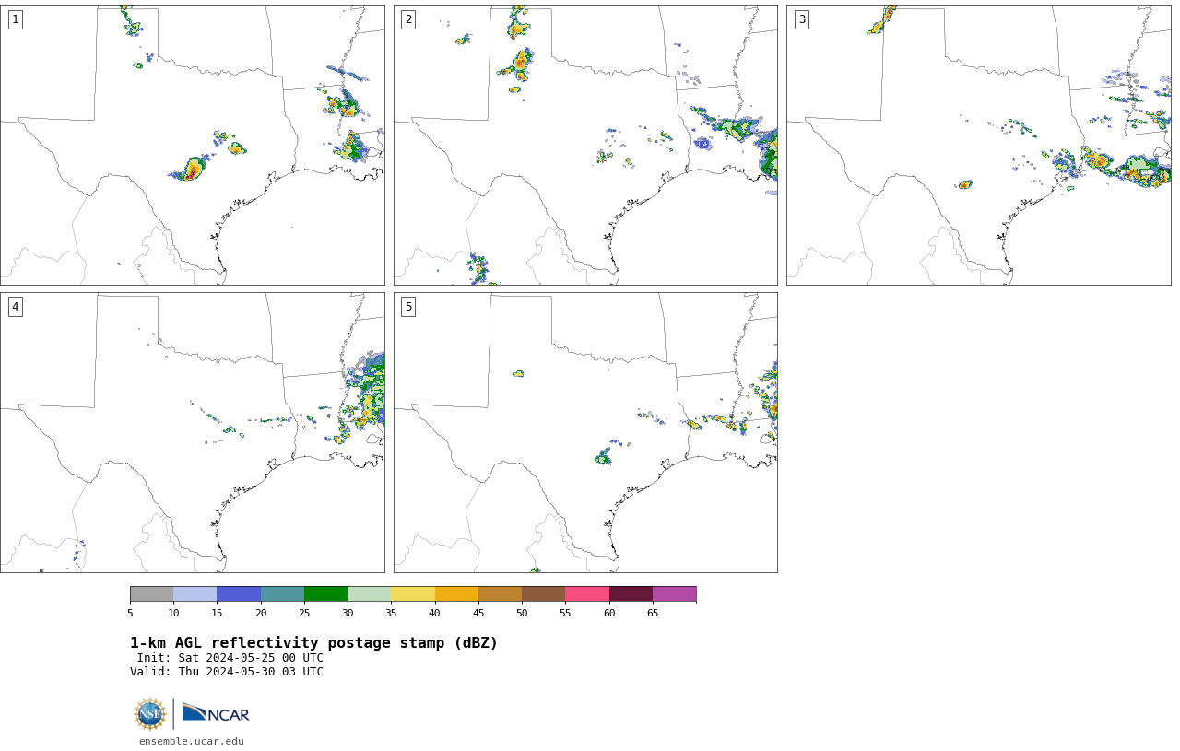Click the dark brown 50-55 dBZ swatch
Screen dimensions: 1180x751
tap(544, 593)
